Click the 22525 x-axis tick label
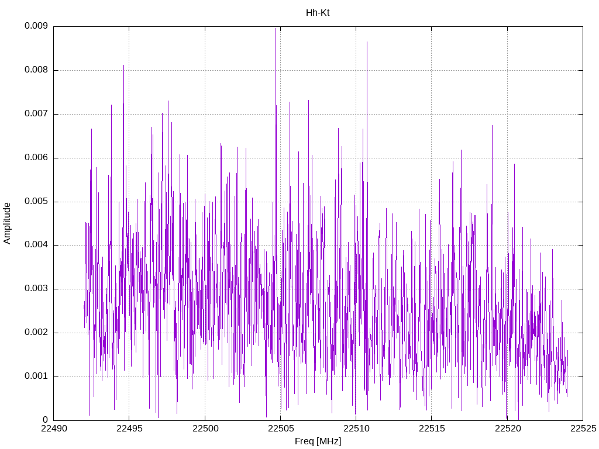Image resolution: width=599 pixels, height=449 pixels. 583,429
